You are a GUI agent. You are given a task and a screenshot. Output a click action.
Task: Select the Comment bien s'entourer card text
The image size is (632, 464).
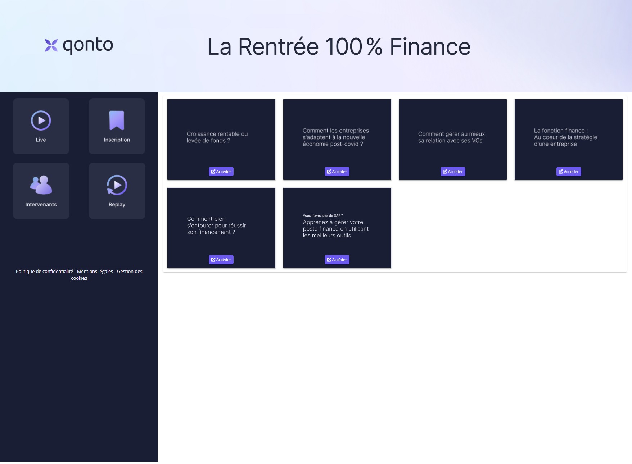point(216,226)
